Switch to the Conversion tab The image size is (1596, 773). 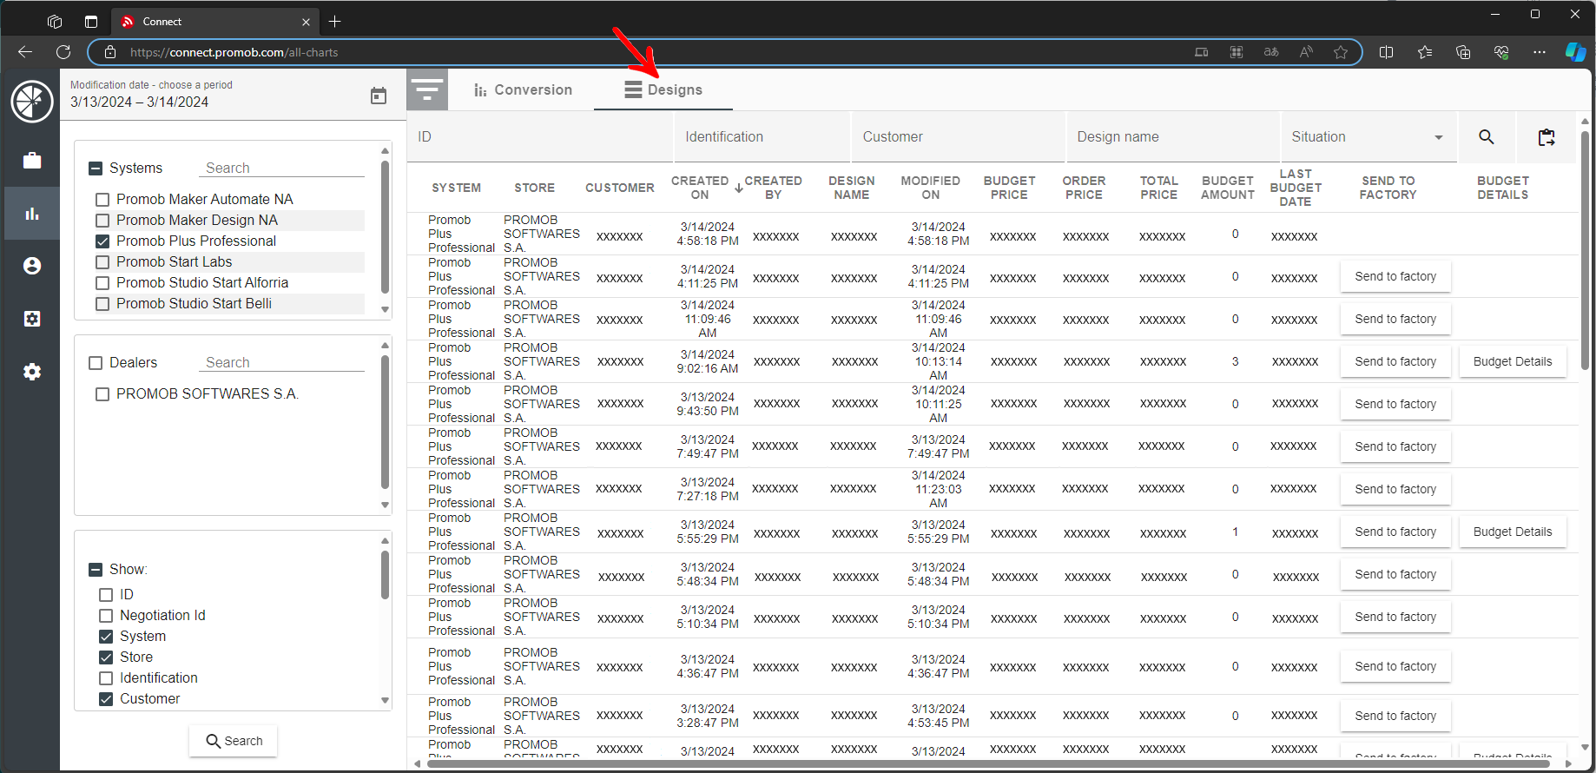[523, 90]
